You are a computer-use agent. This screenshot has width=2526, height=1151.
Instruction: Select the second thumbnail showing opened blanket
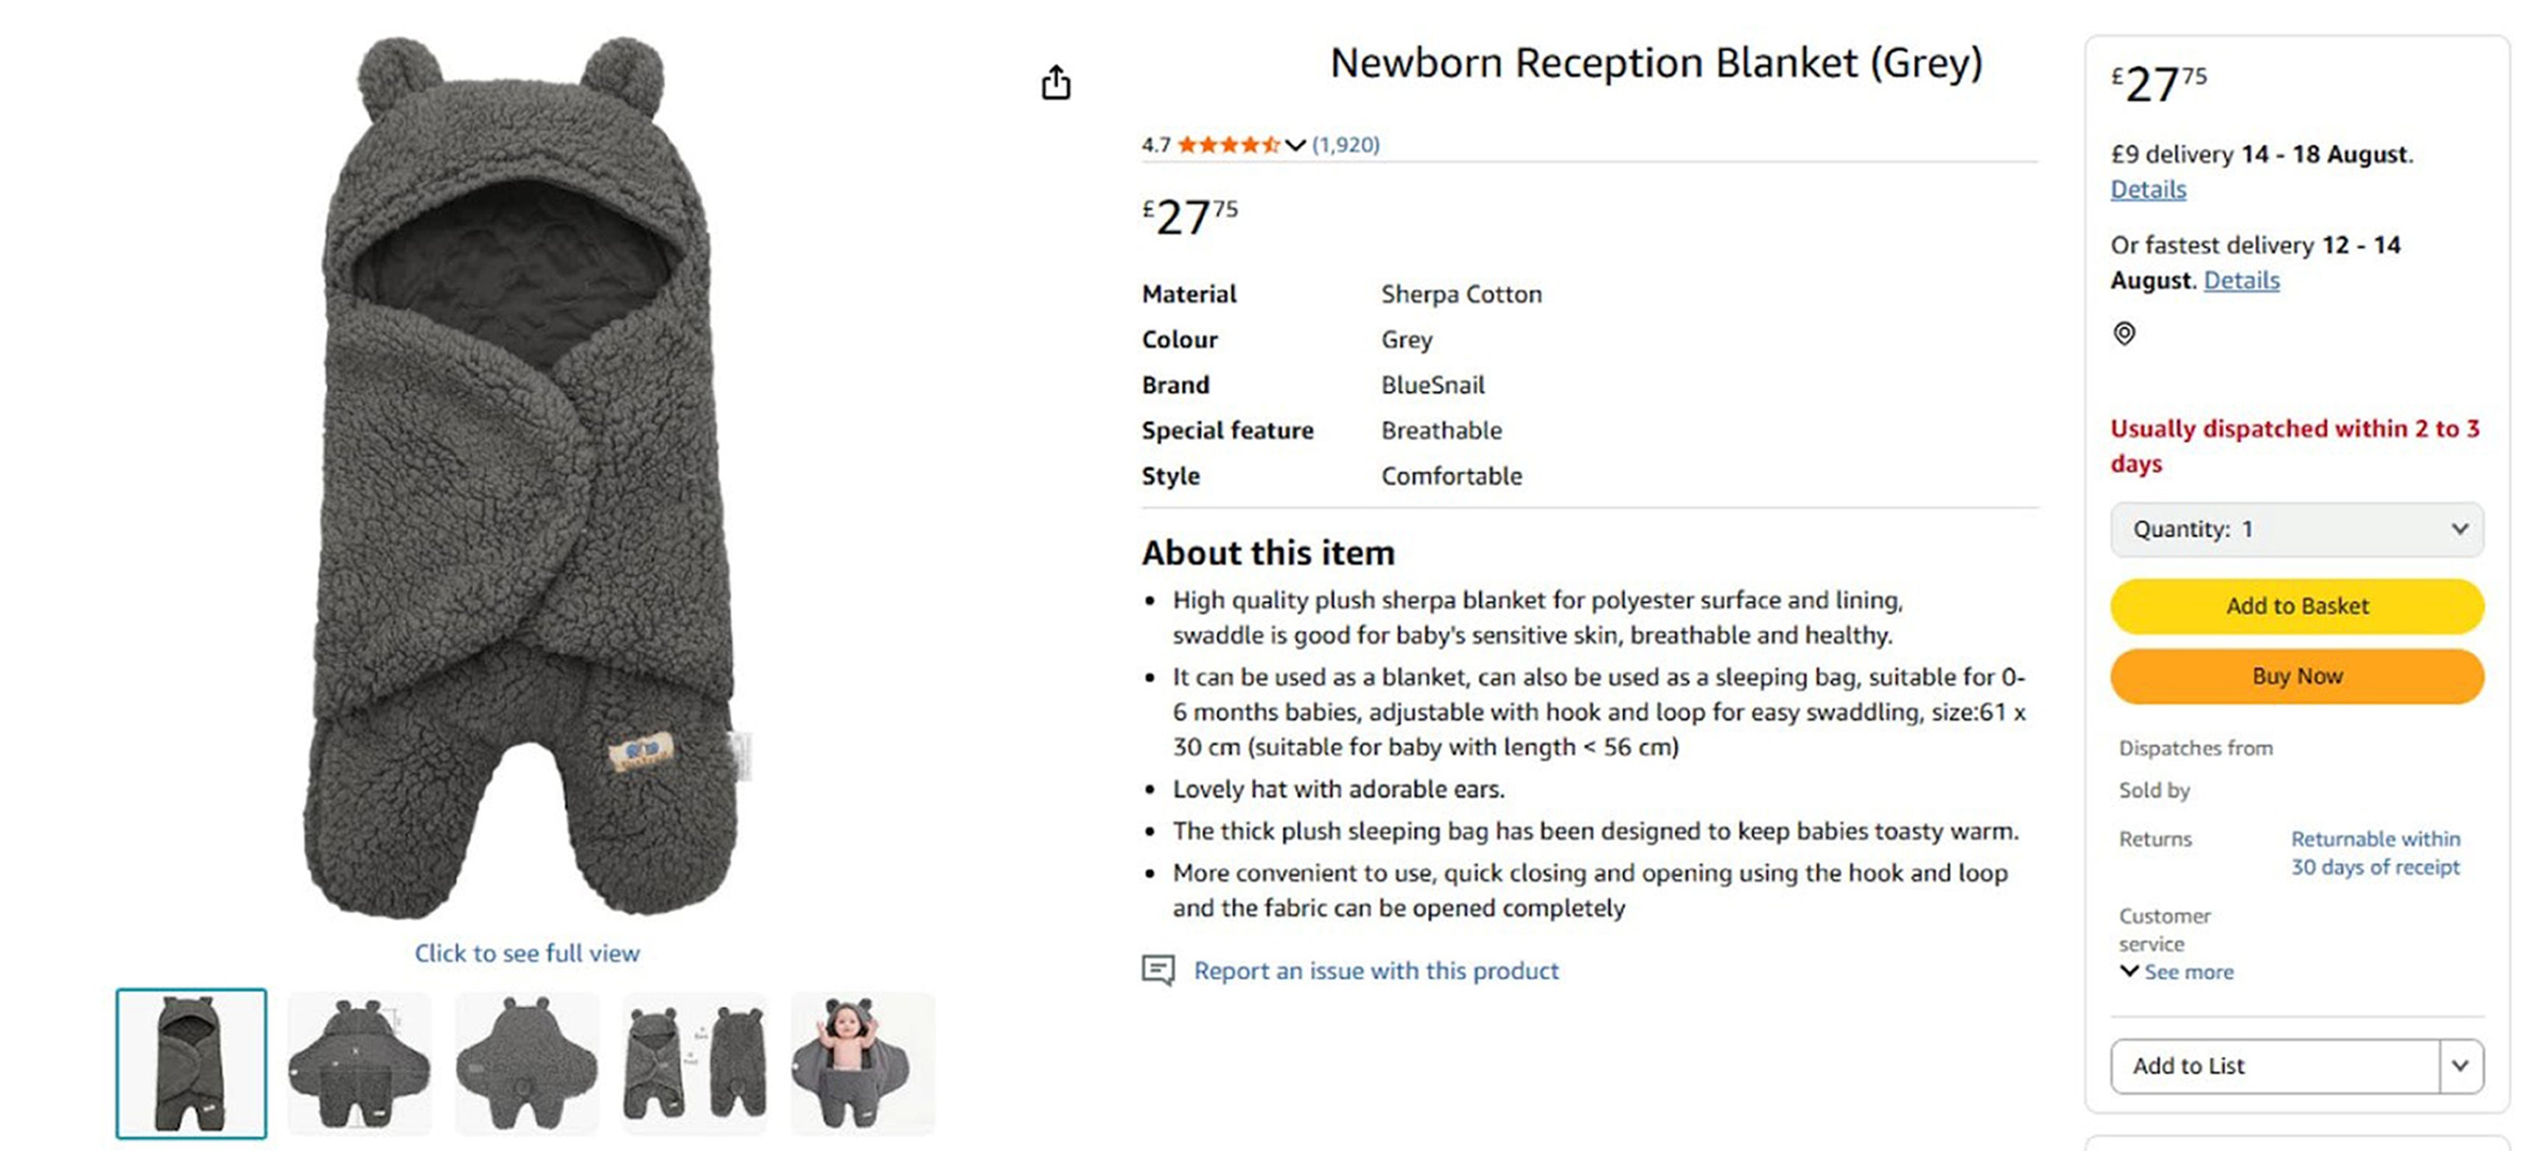pyautogui.click(x=360, y=1064)
